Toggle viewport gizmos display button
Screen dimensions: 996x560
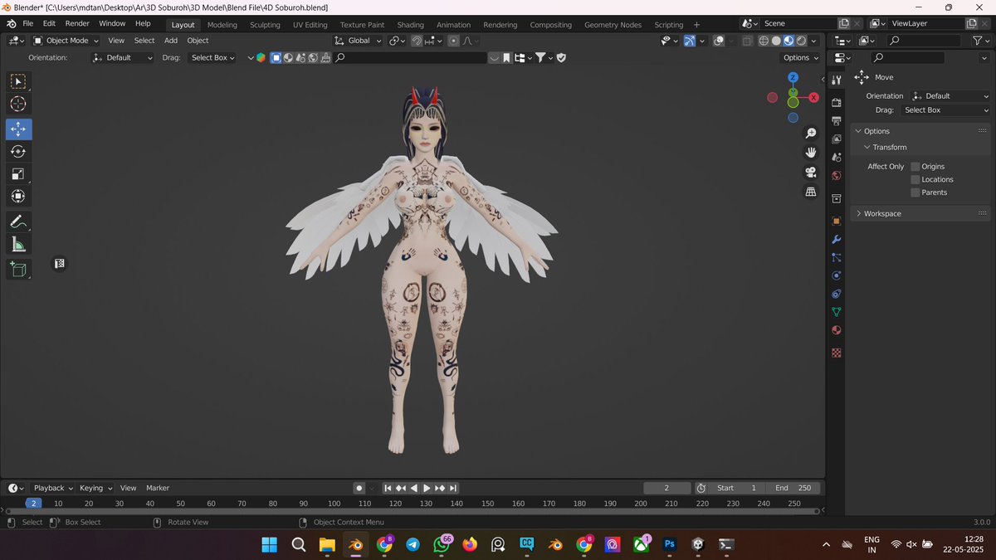690,41
